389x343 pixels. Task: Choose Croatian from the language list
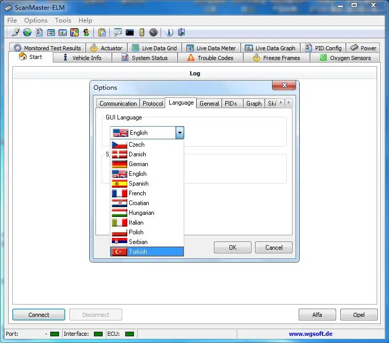(147, 203)
